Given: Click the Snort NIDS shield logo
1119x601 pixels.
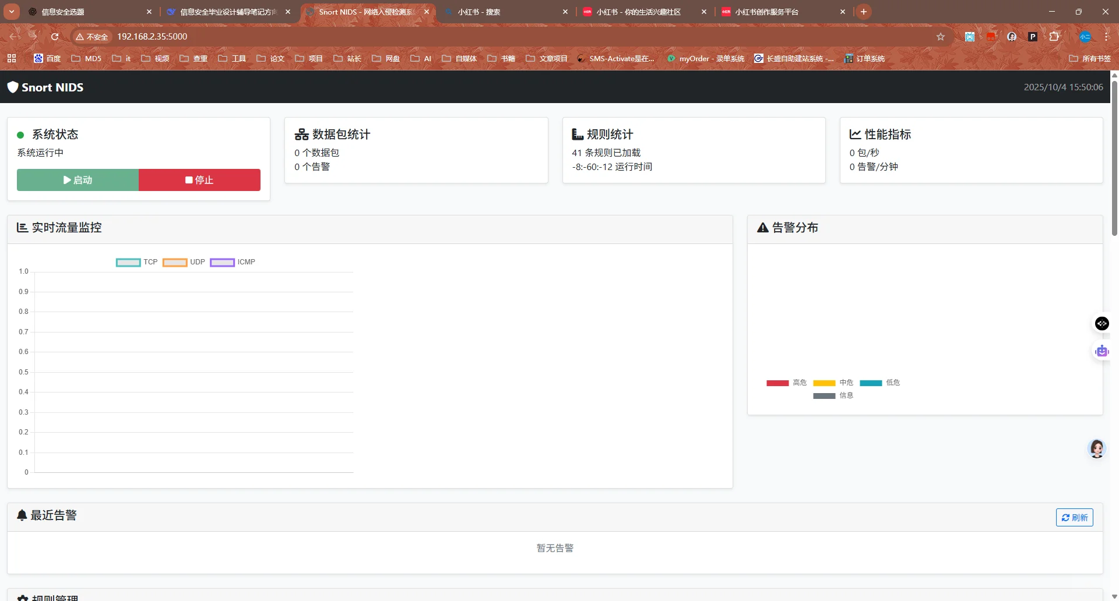Looking at the screenshot, I should pos(12,87).
